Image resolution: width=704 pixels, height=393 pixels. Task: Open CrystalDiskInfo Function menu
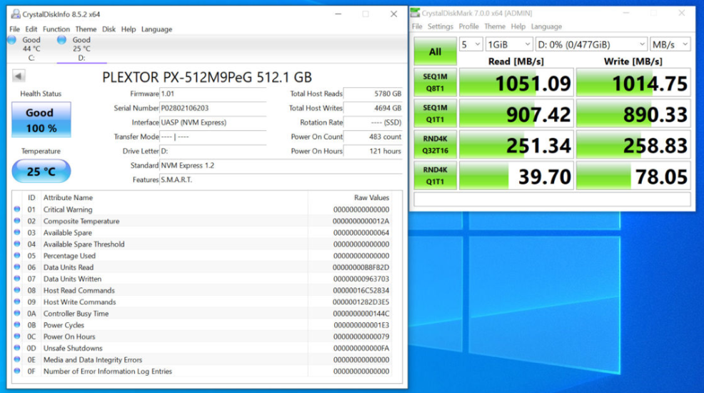point(56,29)
